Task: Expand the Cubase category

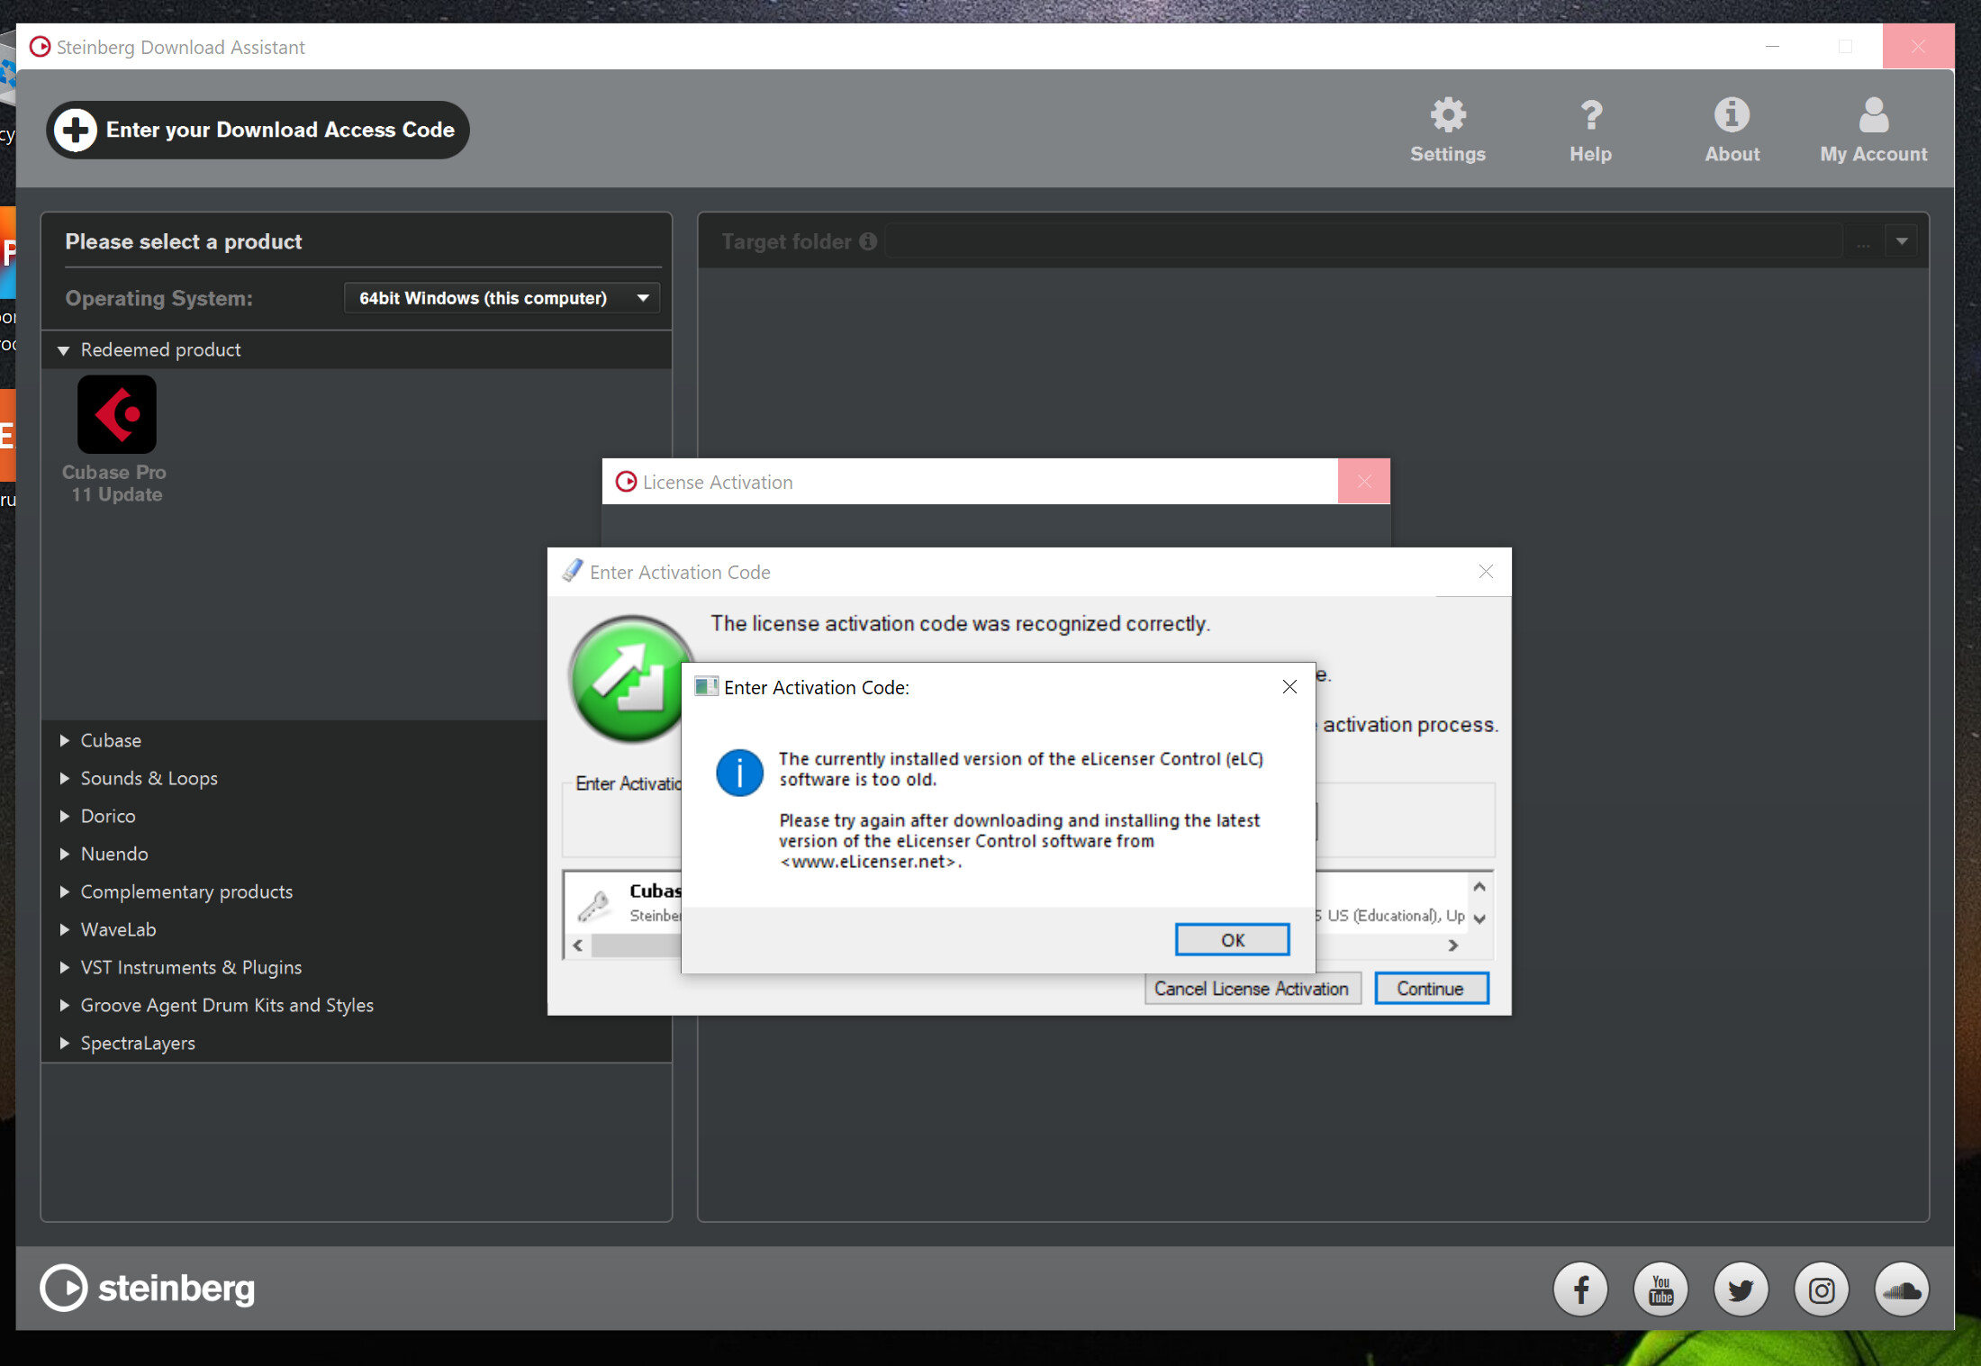Action: click(64, 740)
